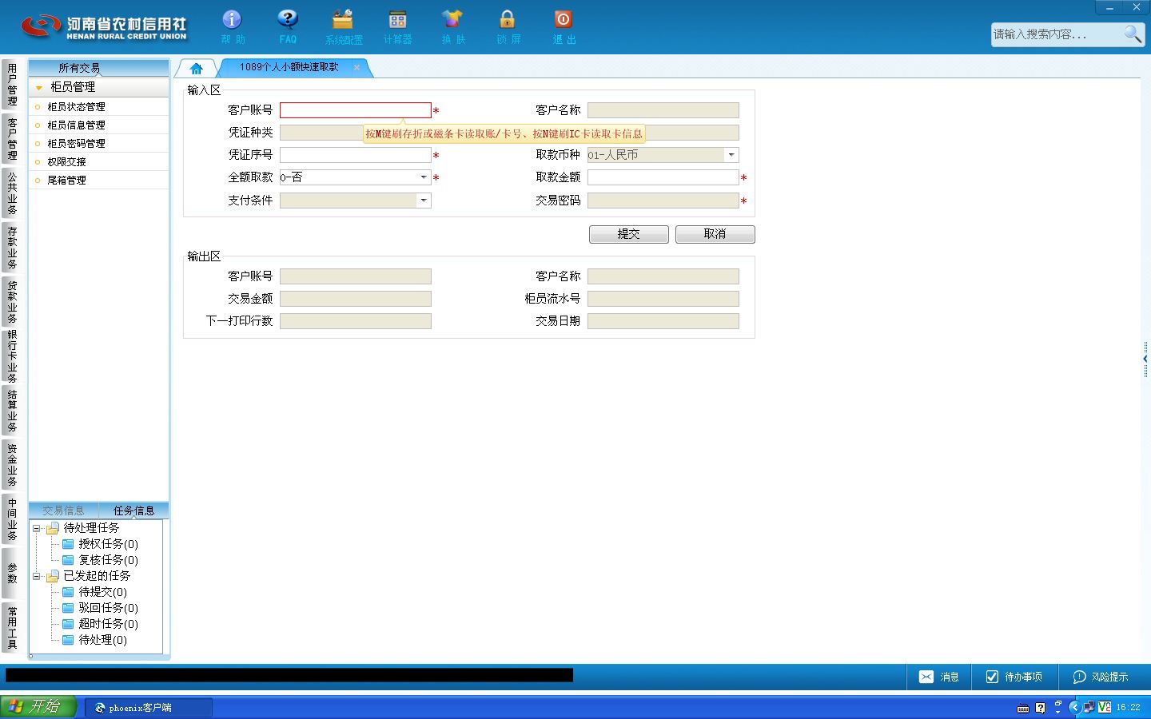Open 待办事项 to-do items
Image resolution: width=1151 pixels, height=719 pixels.
1014,677
